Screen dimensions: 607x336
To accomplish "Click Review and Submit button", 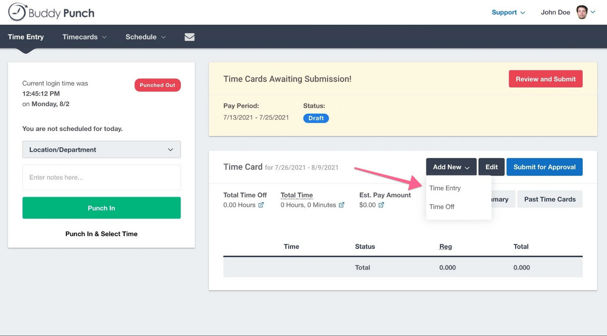I will (545, 79).
